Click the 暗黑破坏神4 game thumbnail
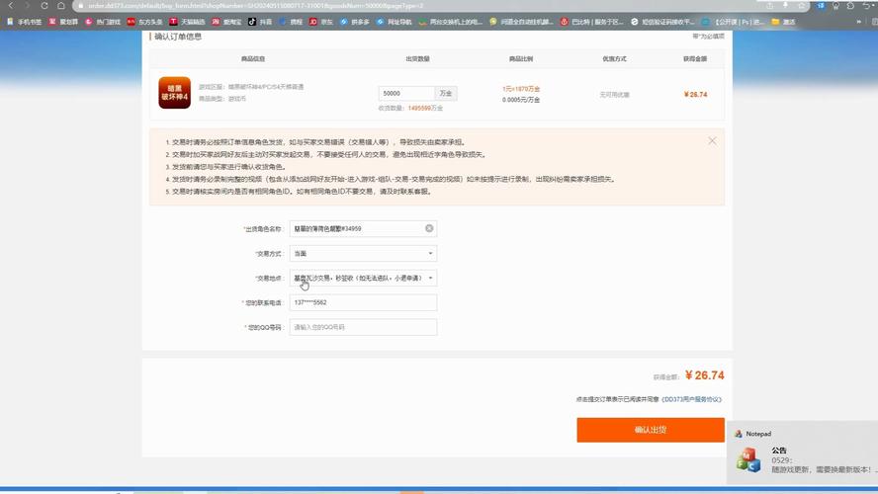Screen dimensions: 878x494 pos(175,93)
